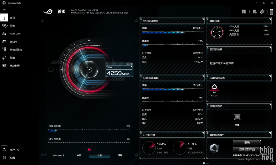Click the GPU frequency value 2175MHz

click(198, 85)
